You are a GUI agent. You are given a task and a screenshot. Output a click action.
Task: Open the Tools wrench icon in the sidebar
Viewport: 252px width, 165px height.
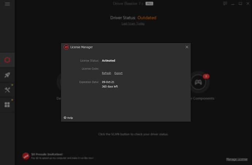click(7, 90)
